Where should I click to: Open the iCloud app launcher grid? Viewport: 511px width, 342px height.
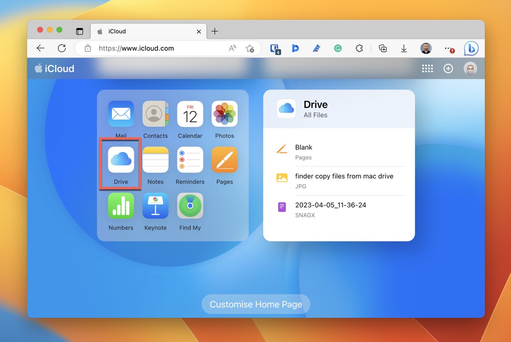[x=427, y=68]
